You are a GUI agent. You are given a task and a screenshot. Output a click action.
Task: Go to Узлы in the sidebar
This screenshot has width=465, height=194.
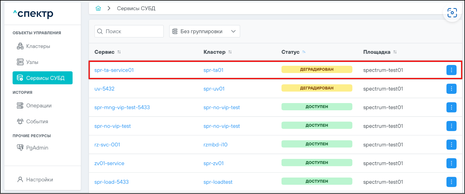pyautogui.click(x=32, y=62)
